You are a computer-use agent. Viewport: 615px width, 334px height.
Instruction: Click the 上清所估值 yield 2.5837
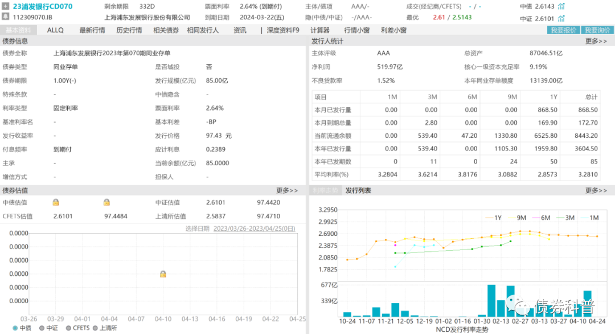[216, 216]
